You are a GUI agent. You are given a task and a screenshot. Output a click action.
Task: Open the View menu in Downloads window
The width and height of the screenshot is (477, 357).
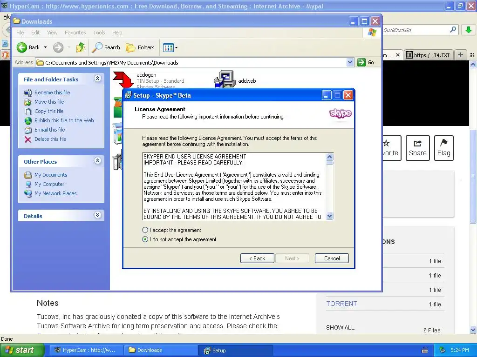tap(52, 33)
